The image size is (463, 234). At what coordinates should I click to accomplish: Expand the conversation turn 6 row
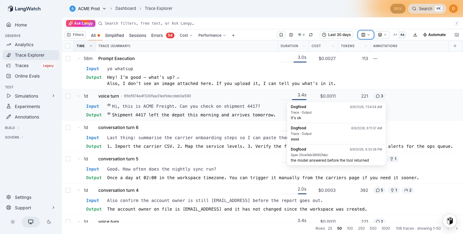coord(79,127)
